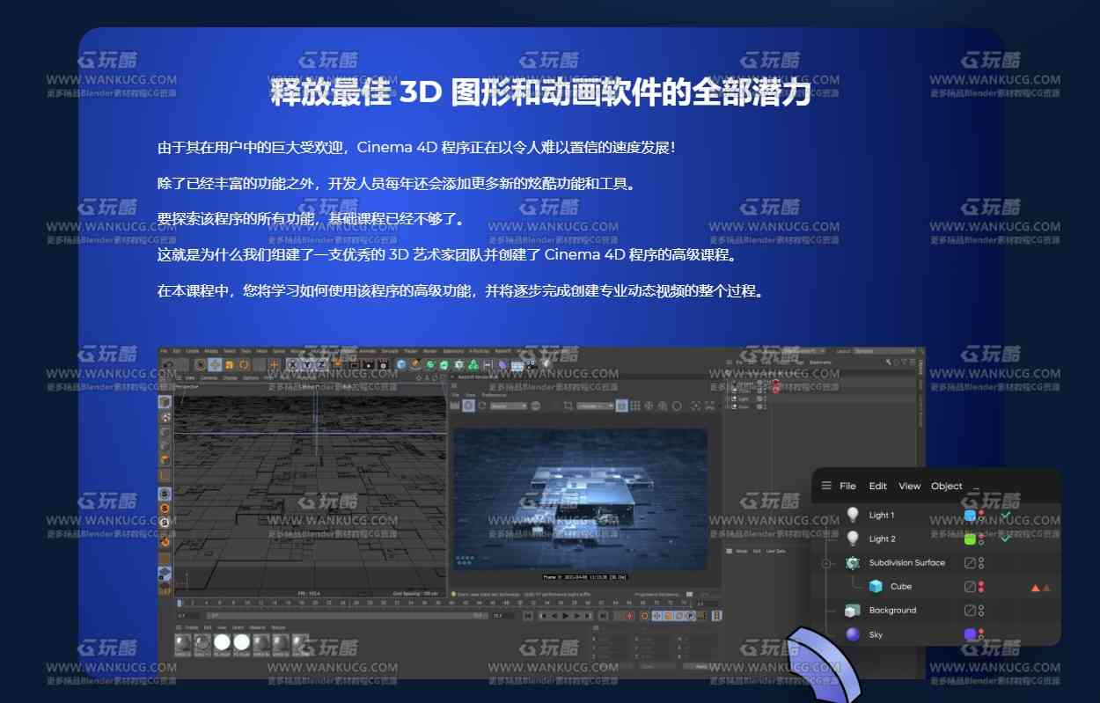Click Sky purple layer swatch
The image size is (1100, 703).
tap(970, 634)
